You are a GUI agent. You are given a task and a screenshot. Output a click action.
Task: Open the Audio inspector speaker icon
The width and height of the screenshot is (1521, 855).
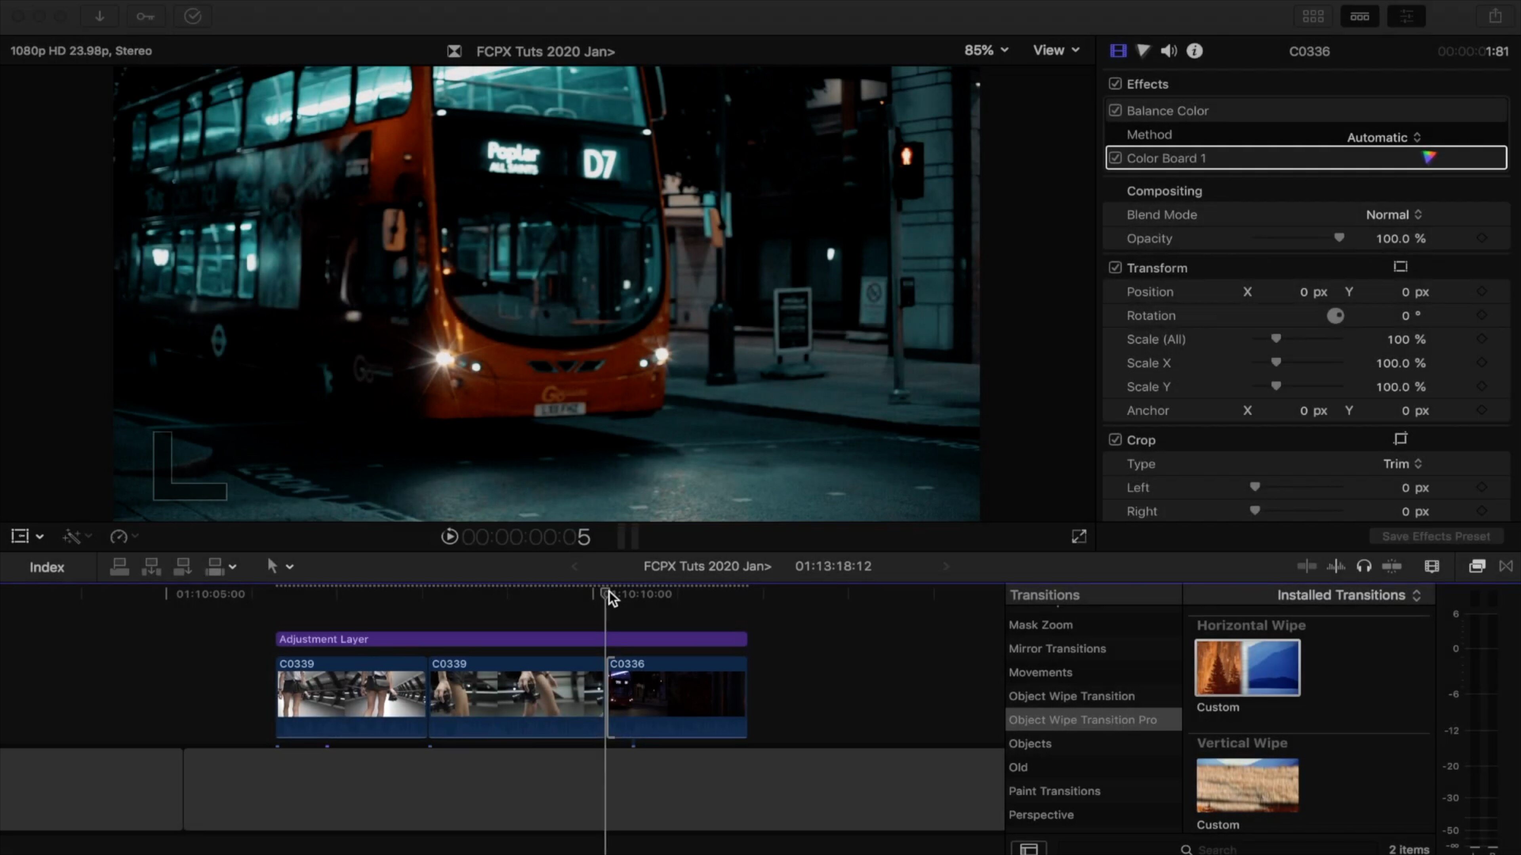click(1168, 51)
